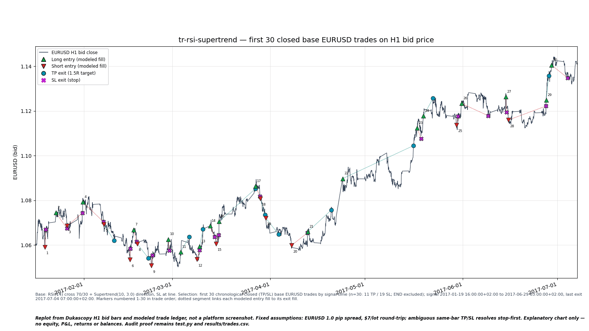This screenshot has width=589, height=331.
Task: Select the short entry marker for trade 12
Action: point(197,259)
